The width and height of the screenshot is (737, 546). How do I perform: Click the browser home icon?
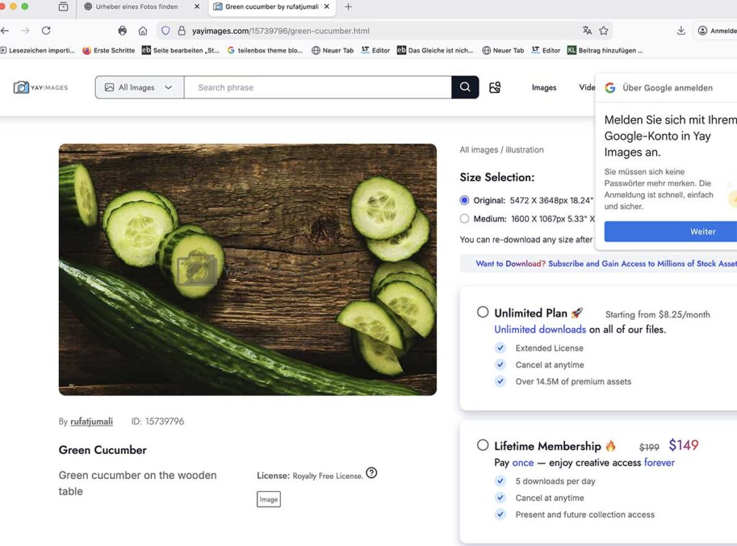143,31
